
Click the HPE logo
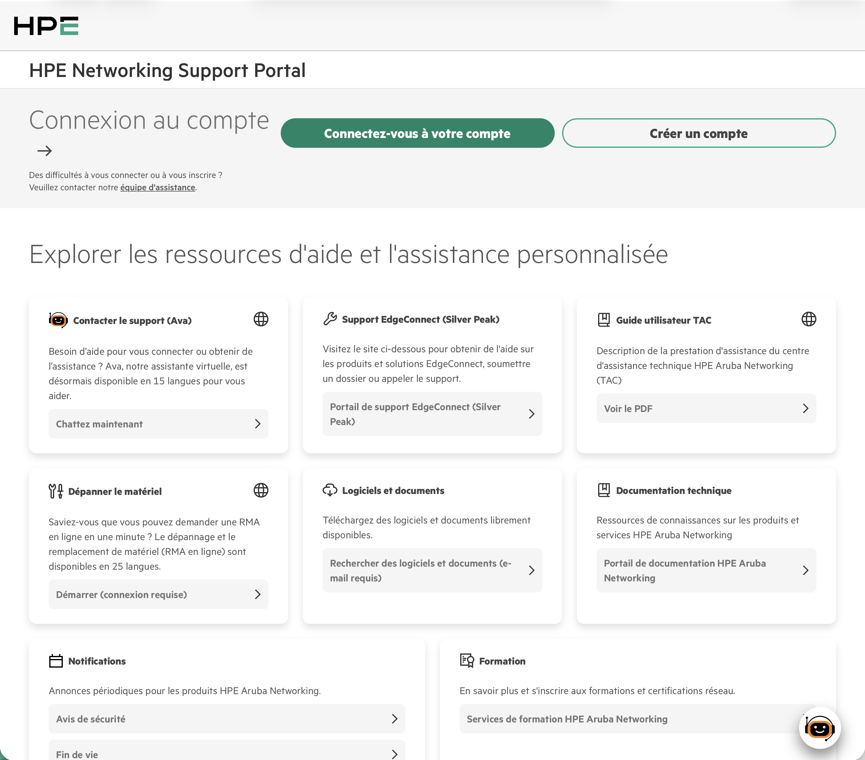[x=46, y=26]
